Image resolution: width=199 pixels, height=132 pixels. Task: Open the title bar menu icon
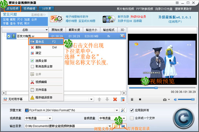[x=177, y=3]
